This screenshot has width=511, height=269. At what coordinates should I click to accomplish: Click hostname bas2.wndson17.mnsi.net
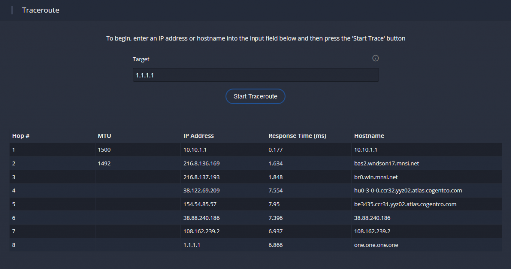click(387, 163)
